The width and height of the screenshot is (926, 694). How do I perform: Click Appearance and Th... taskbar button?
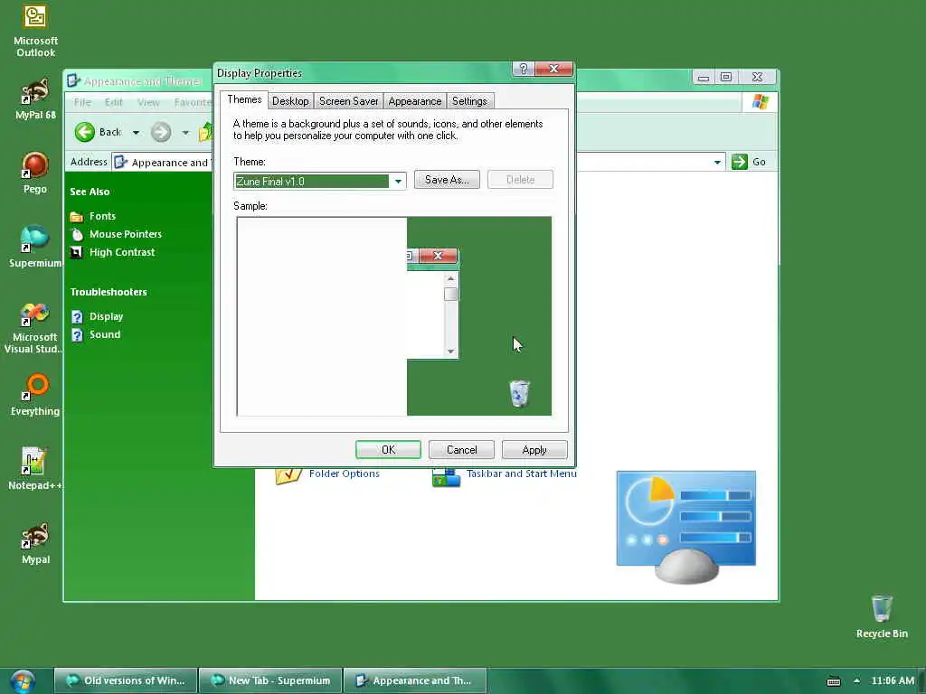click(414, 681)
